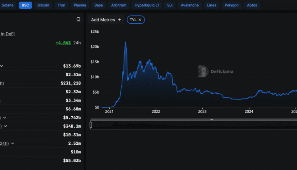Click the top center grip of range slider
The image size is (297, 170).
[211, 119]
